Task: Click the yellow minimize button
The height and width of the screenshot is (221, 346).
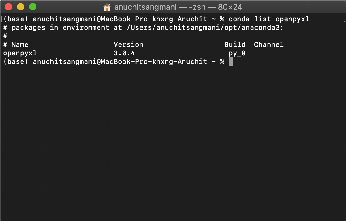Action: [x=20, y=6]
